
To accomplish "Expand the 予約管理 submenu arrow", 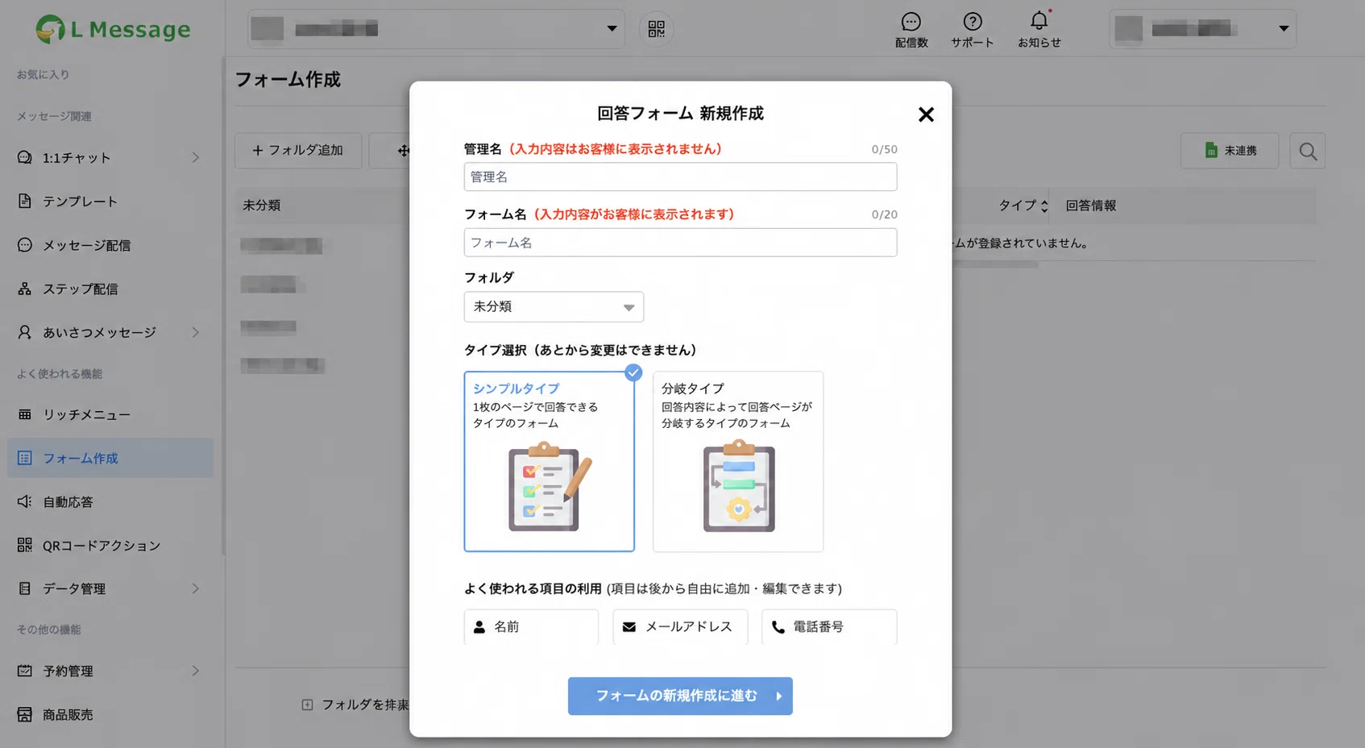I will click(x=195, y=671).
